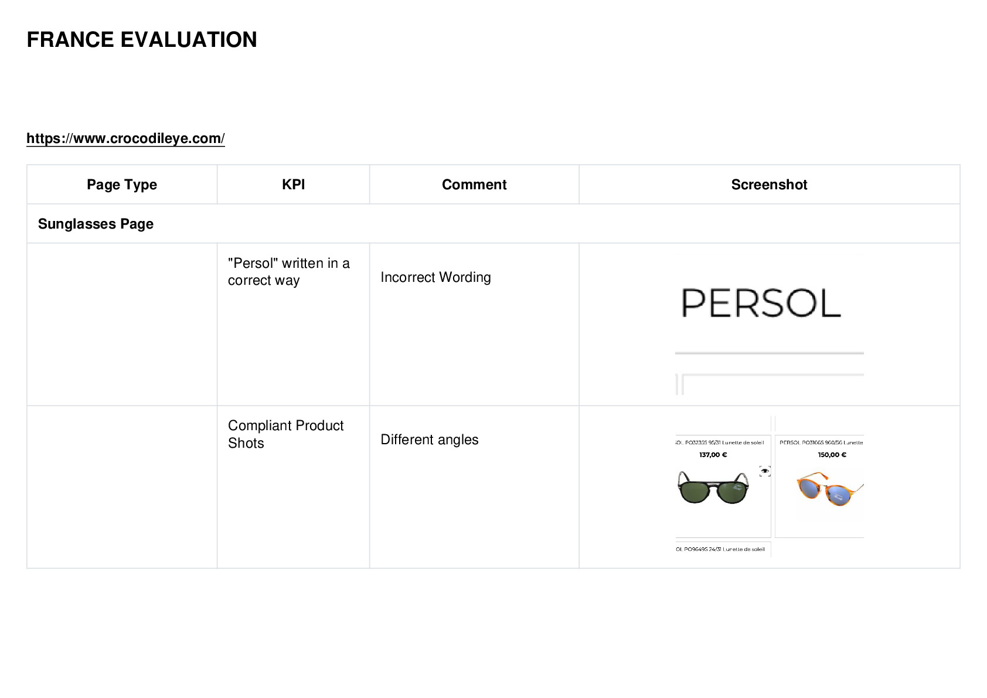Image resolution: width=987 pixels, height=698 pixels.
Task: Click the PERSOL logo image
Action: click(761, 303)
